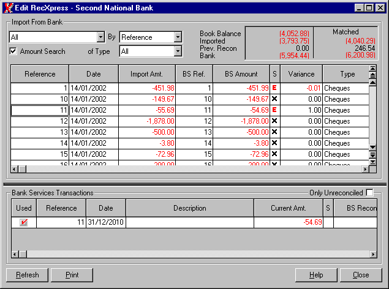Open the All filter dropdown in Import From Bank
Viewport: 389px width, 289px height.
[100, 37]
